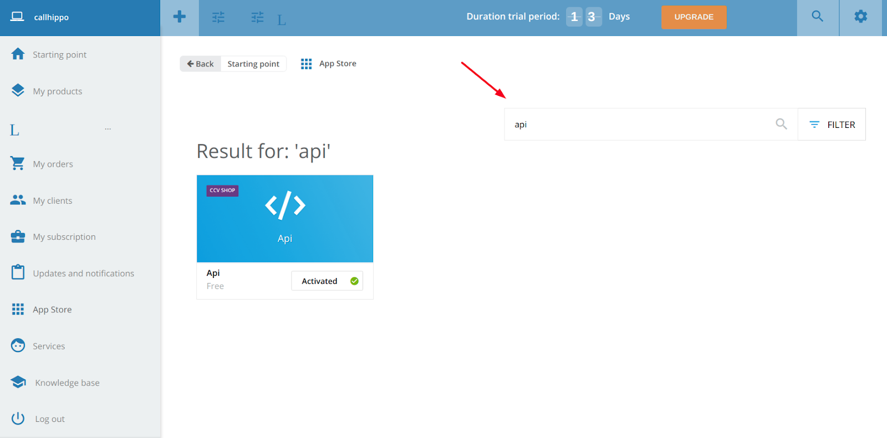Click the My clients people icon
Screen dimensions: 887x438
click(x=18, y=200)
